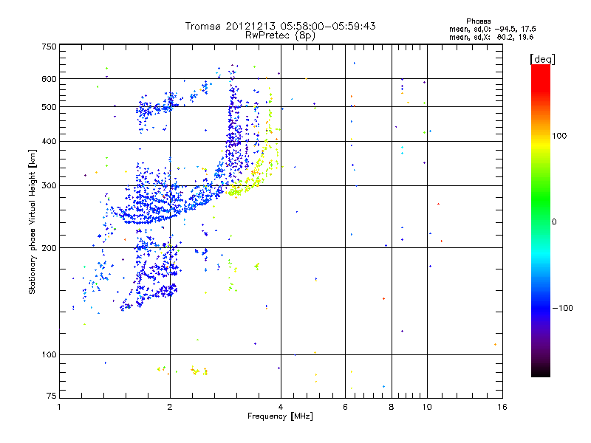The width and height of the screenshot is (591, 443).
Task: Click the y-axis '600' tick label
Action: [x=49, y=79]
